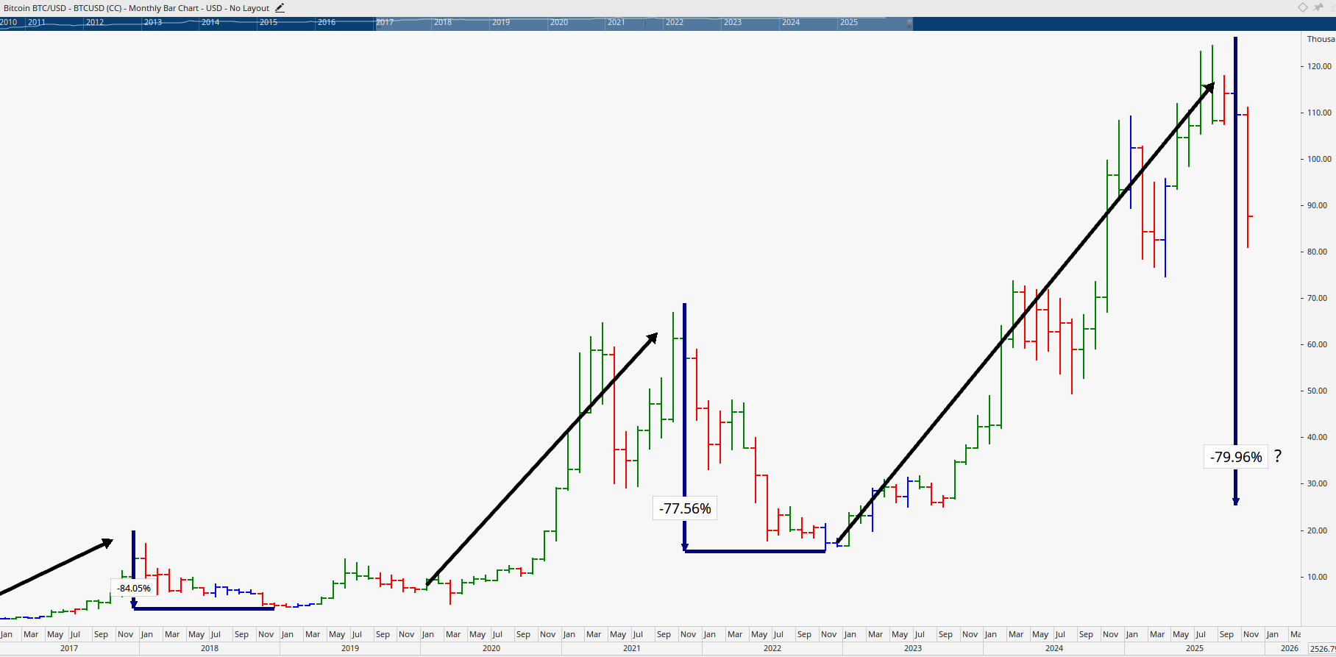Click the 90.00 price axis label

(x=1317, y=205)
